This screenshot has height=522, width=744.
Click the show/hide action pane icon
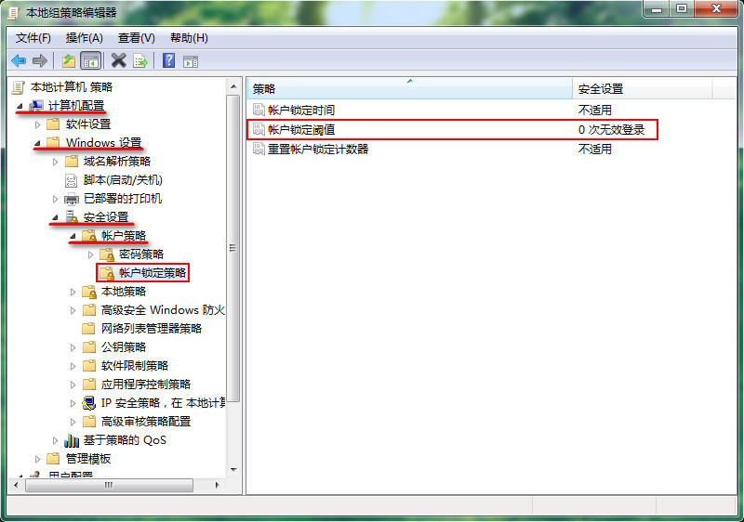click(191, 61)
